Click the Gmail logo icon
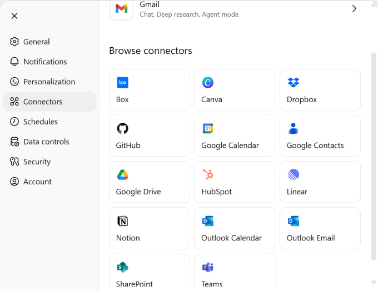 click(x=122, y=9)
